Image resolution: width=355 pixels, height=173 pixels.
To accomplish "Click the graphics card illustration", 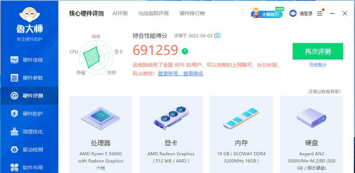I will 171,118.
